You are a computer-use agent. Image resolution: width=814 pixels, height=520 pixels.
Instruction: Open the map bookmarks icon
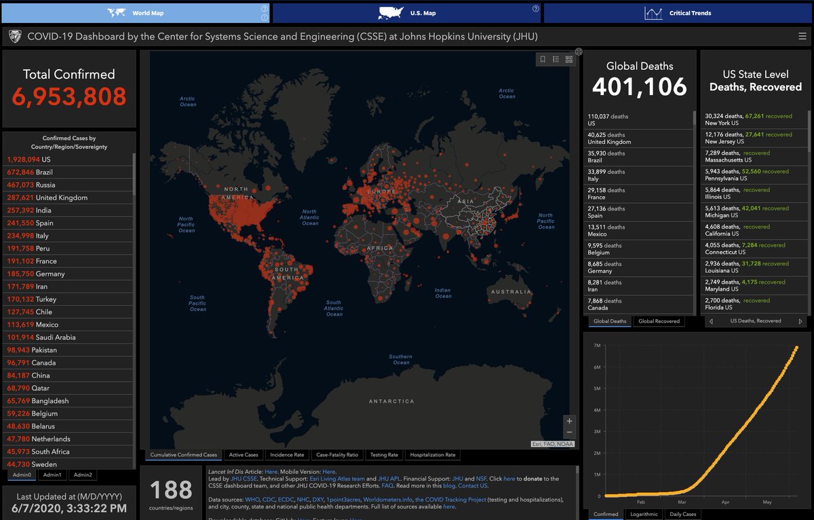tap(543, 60)
